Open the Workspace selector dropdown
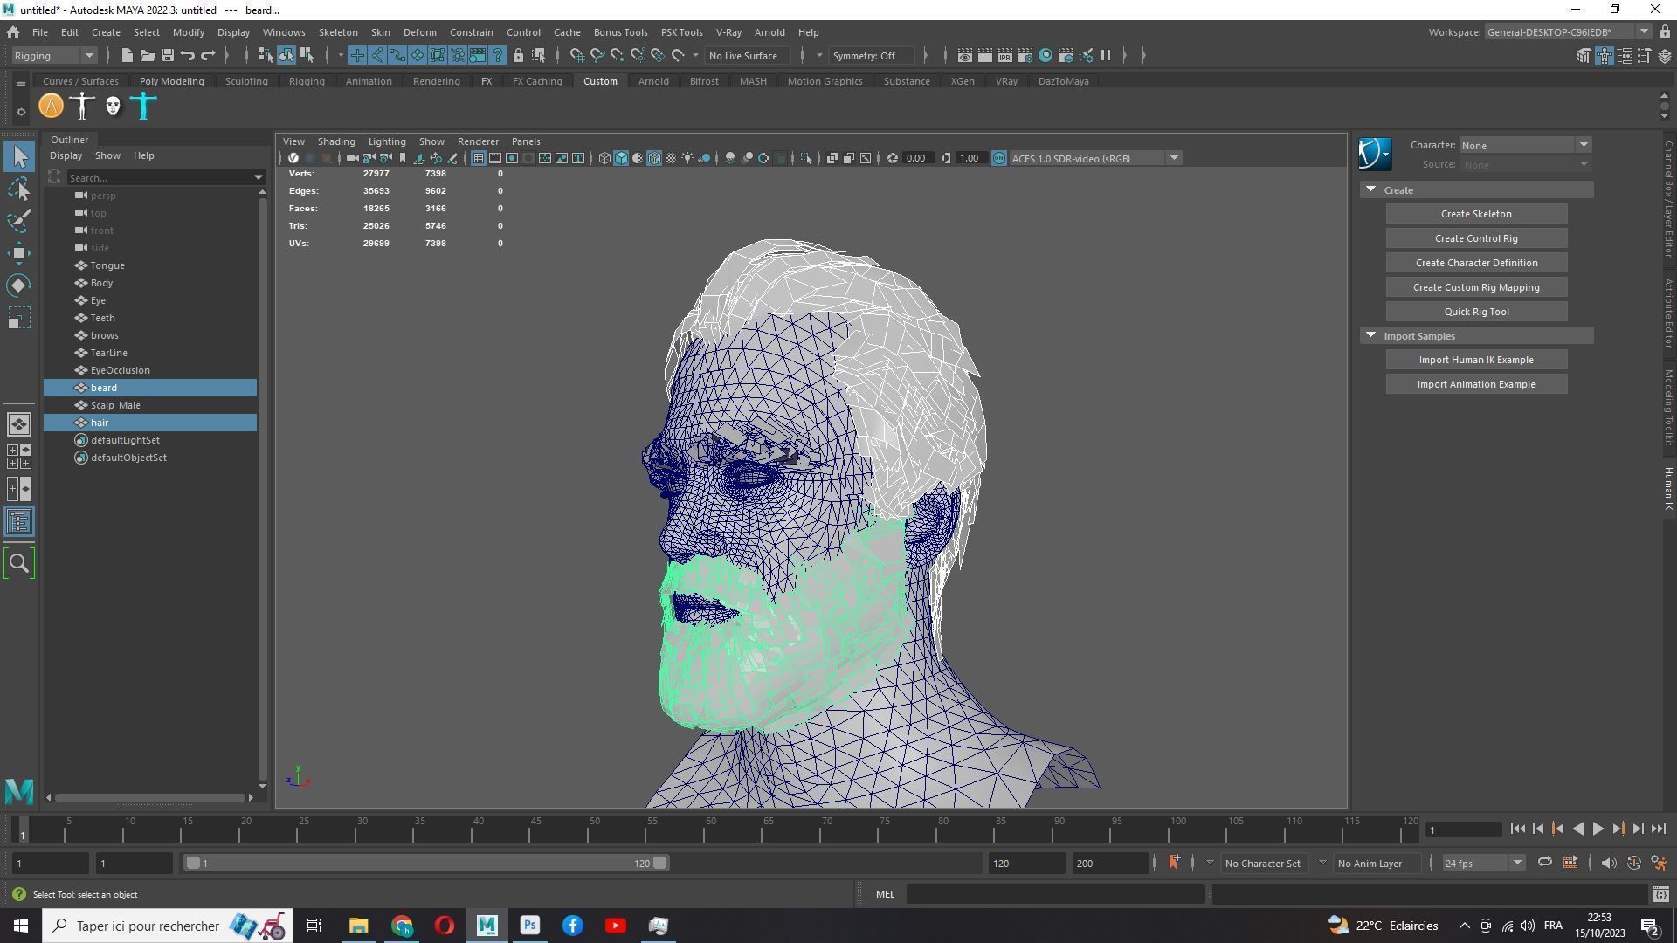This screenshot has width=1677, height=943. click(1567, 32)
